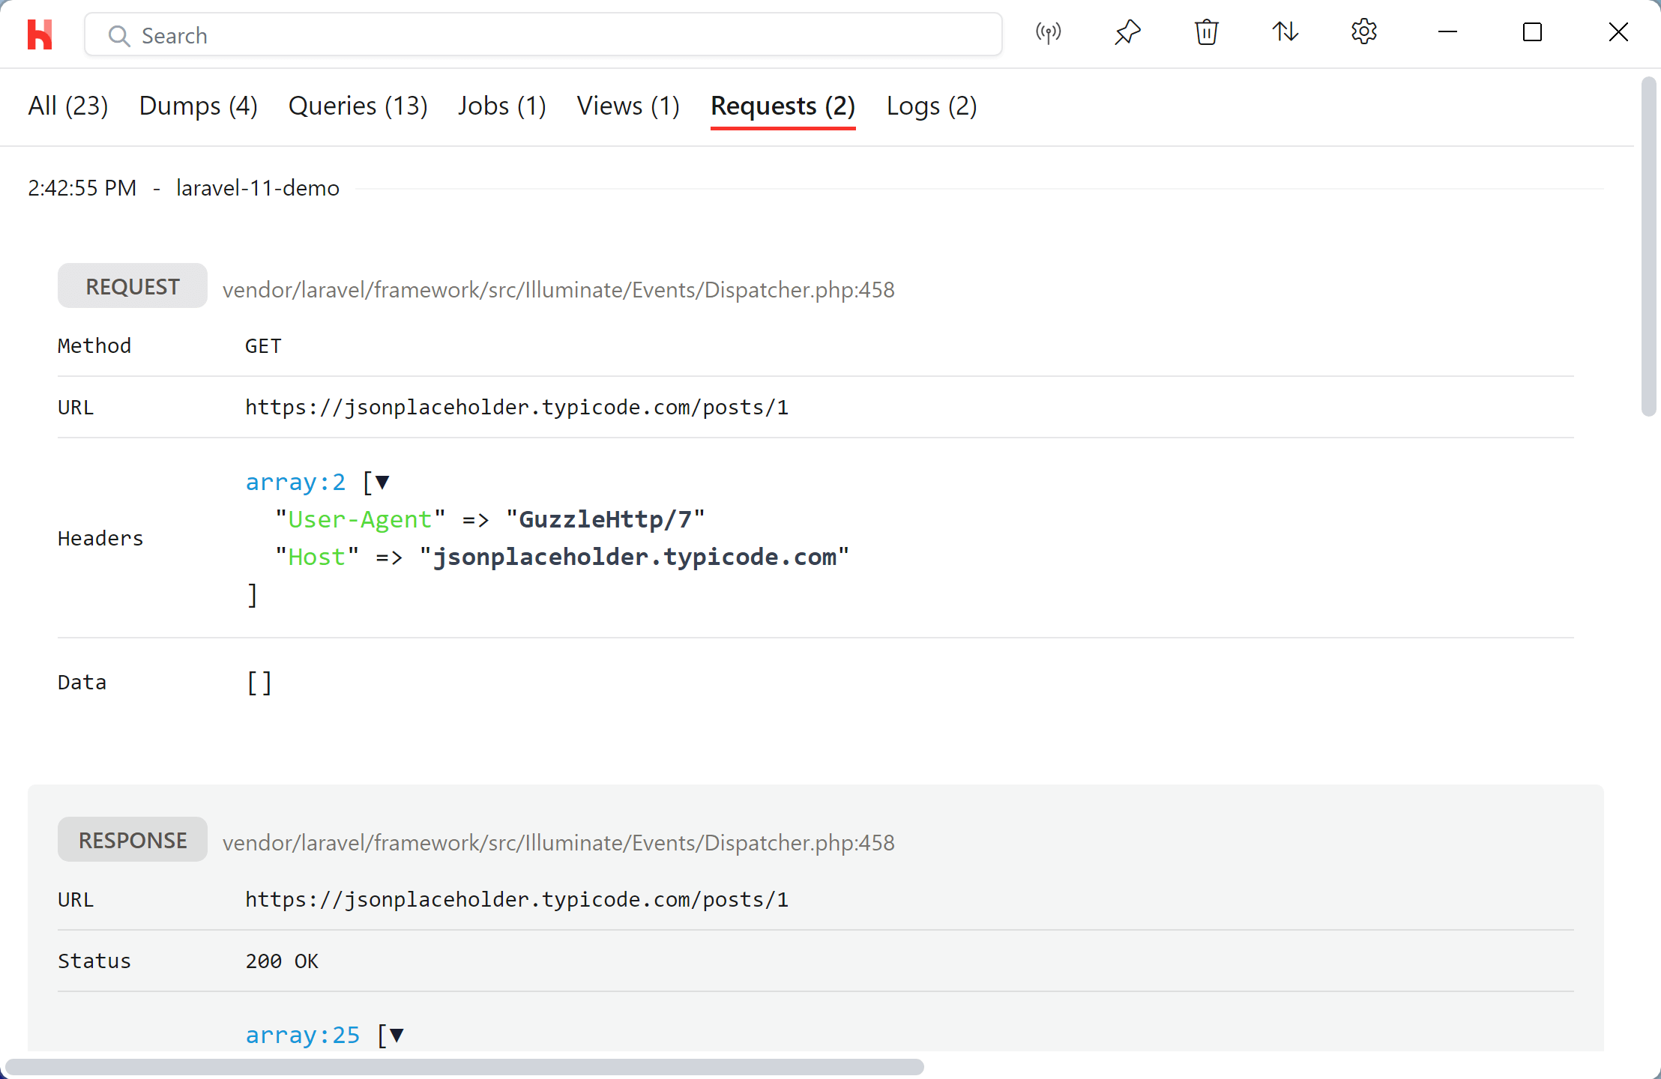Select the Queries (13) tab

pyautogui.click(x=357, y=105)
